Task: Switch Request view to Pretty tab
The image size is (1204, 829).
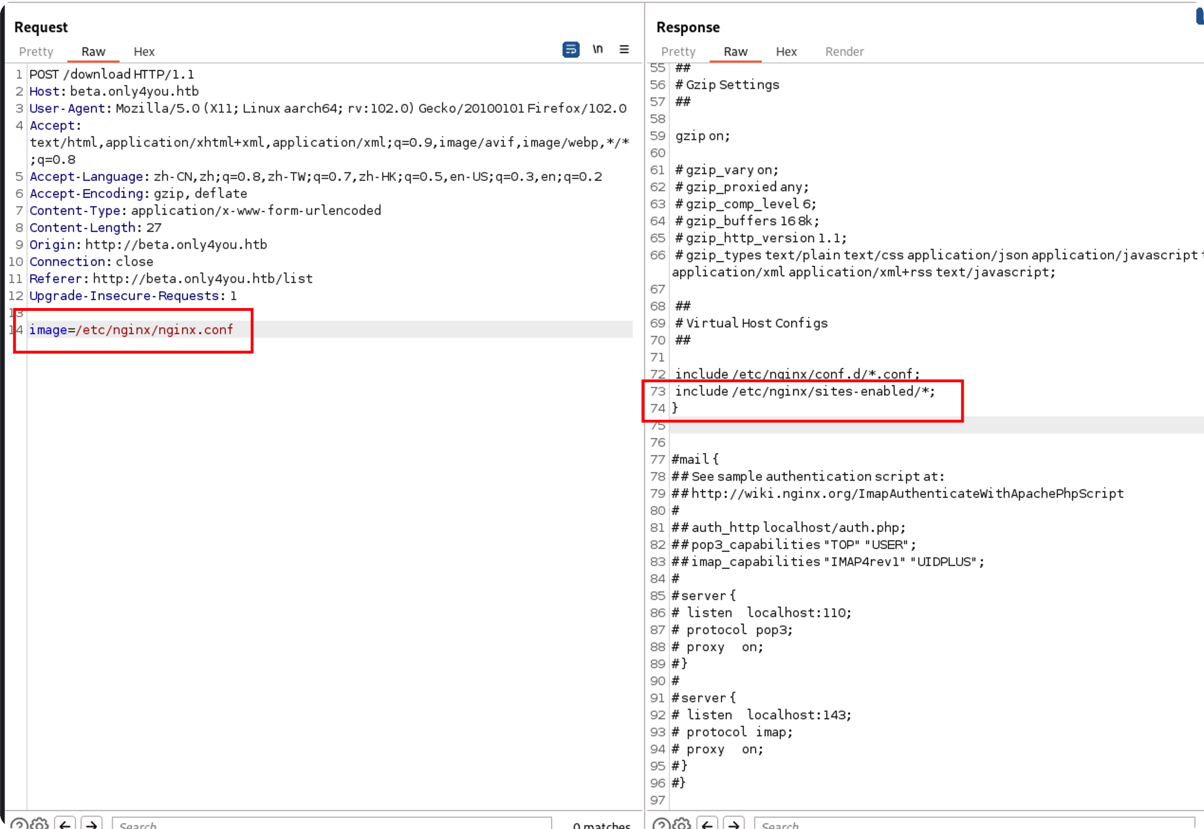Action: [x=36, y=52]
